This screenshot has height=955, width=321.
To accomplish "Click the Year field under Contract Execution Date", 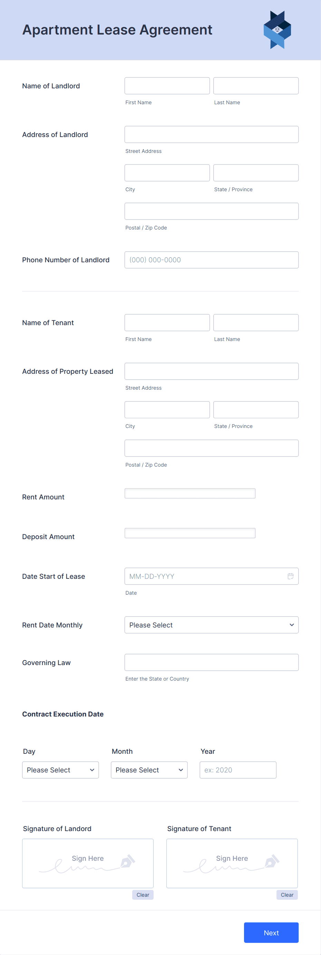I will [x=238, y=770].
